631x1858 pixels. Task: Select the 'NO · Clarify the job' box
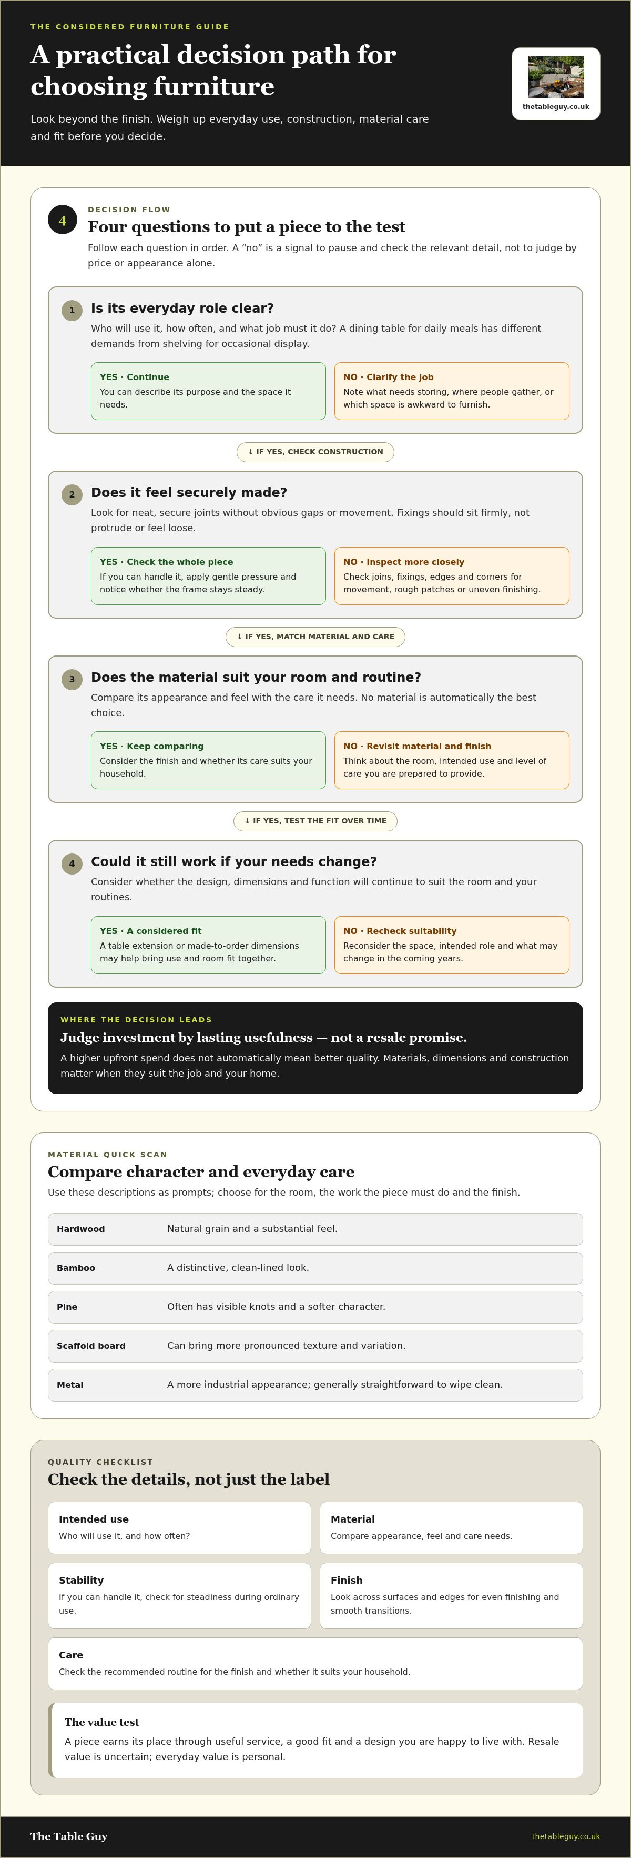[452, 391]
